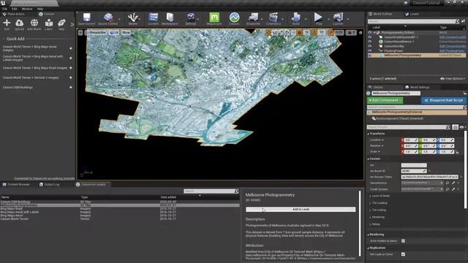Add Cesium World Terrain + Bing Maps Aerial imagery
Viewport: 468px width, 263px height.
(71, 48)
